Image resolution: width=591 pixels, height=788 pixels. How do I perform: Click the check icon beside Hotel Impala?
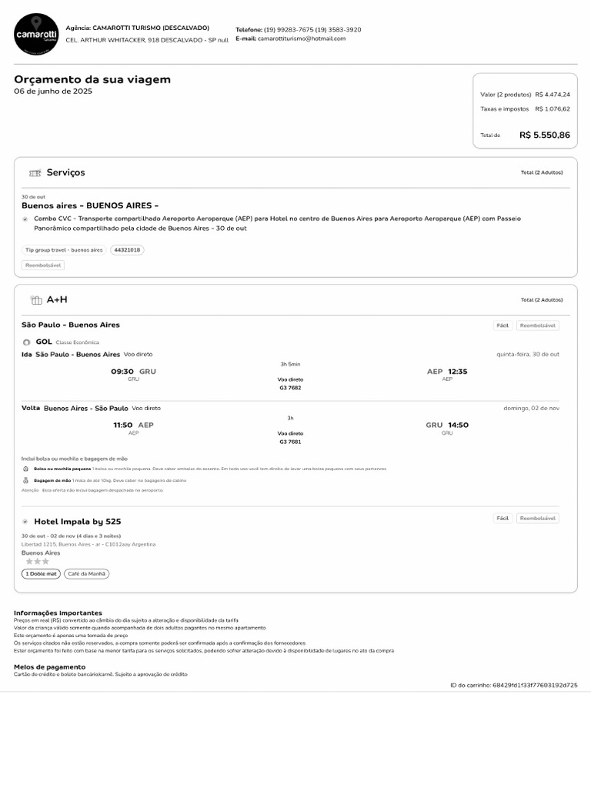click(x=25, y=522)
